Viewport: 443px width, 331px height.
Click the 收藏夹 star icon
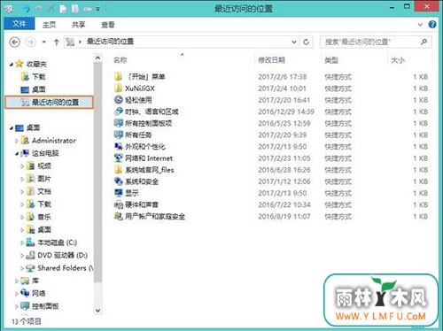pyautogui.click(x=19, y=64)
